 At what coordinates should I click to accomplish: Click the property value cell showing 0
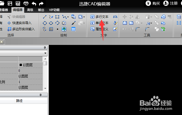coord(31,71)
